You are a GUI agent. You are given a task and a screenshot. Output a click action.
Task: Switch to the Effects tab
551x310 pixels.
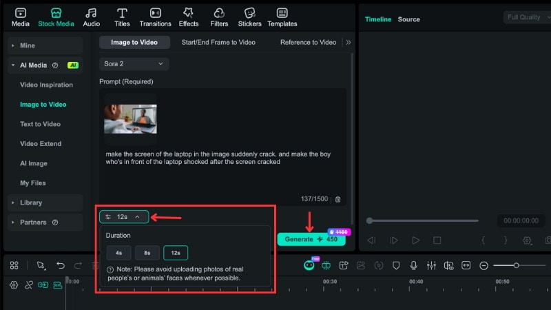189,18
